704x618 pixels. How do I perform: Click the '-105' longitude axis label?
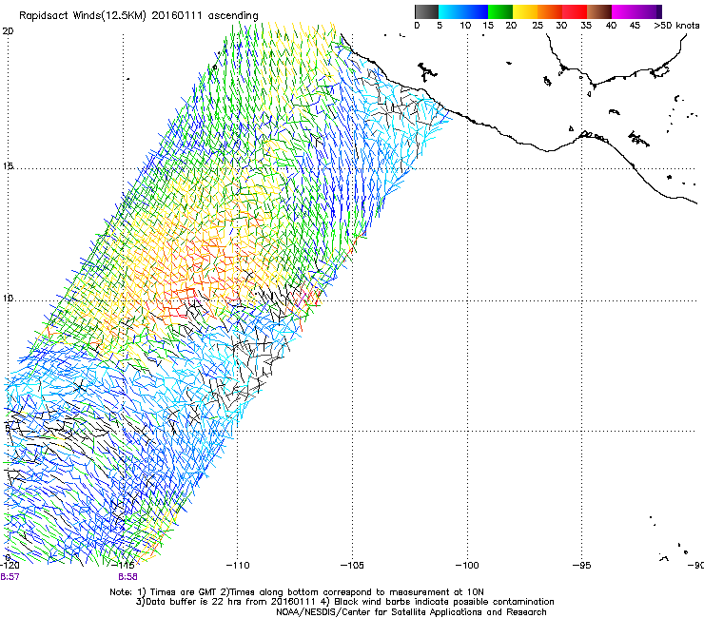pyautogui.click(x=352, y=565)
